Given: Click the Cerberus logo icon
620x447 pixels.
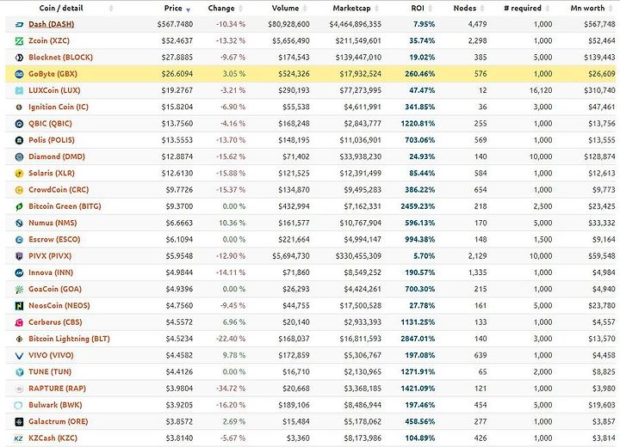Looking at the screenshot, I should [19, 322].
